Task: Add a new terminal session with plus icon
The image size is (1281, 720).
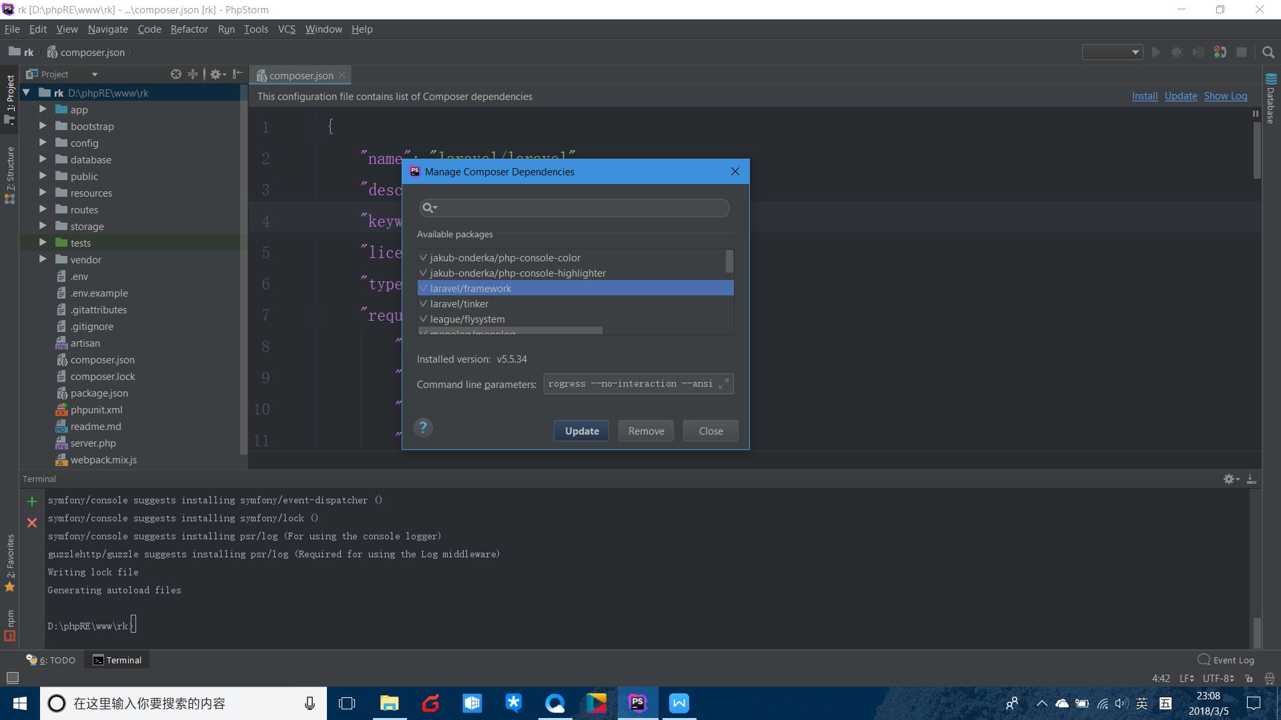Action: pyautogui.click(x=32, y=501)
